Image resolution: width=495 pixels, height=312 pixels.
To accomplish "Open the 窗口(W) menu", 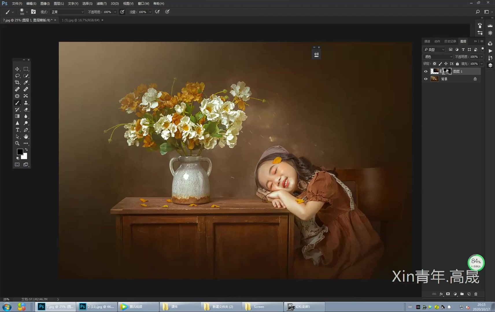I will click(143, 3).
